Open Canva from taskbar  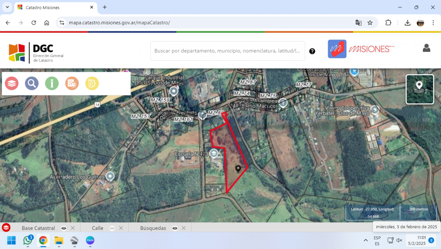(x=90, y=240)
